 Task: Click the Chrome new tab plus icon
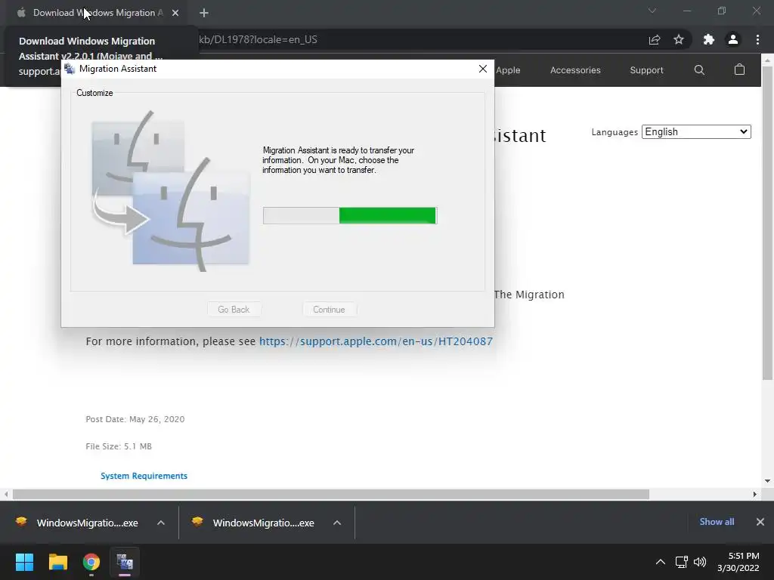[x=204, y=13]
